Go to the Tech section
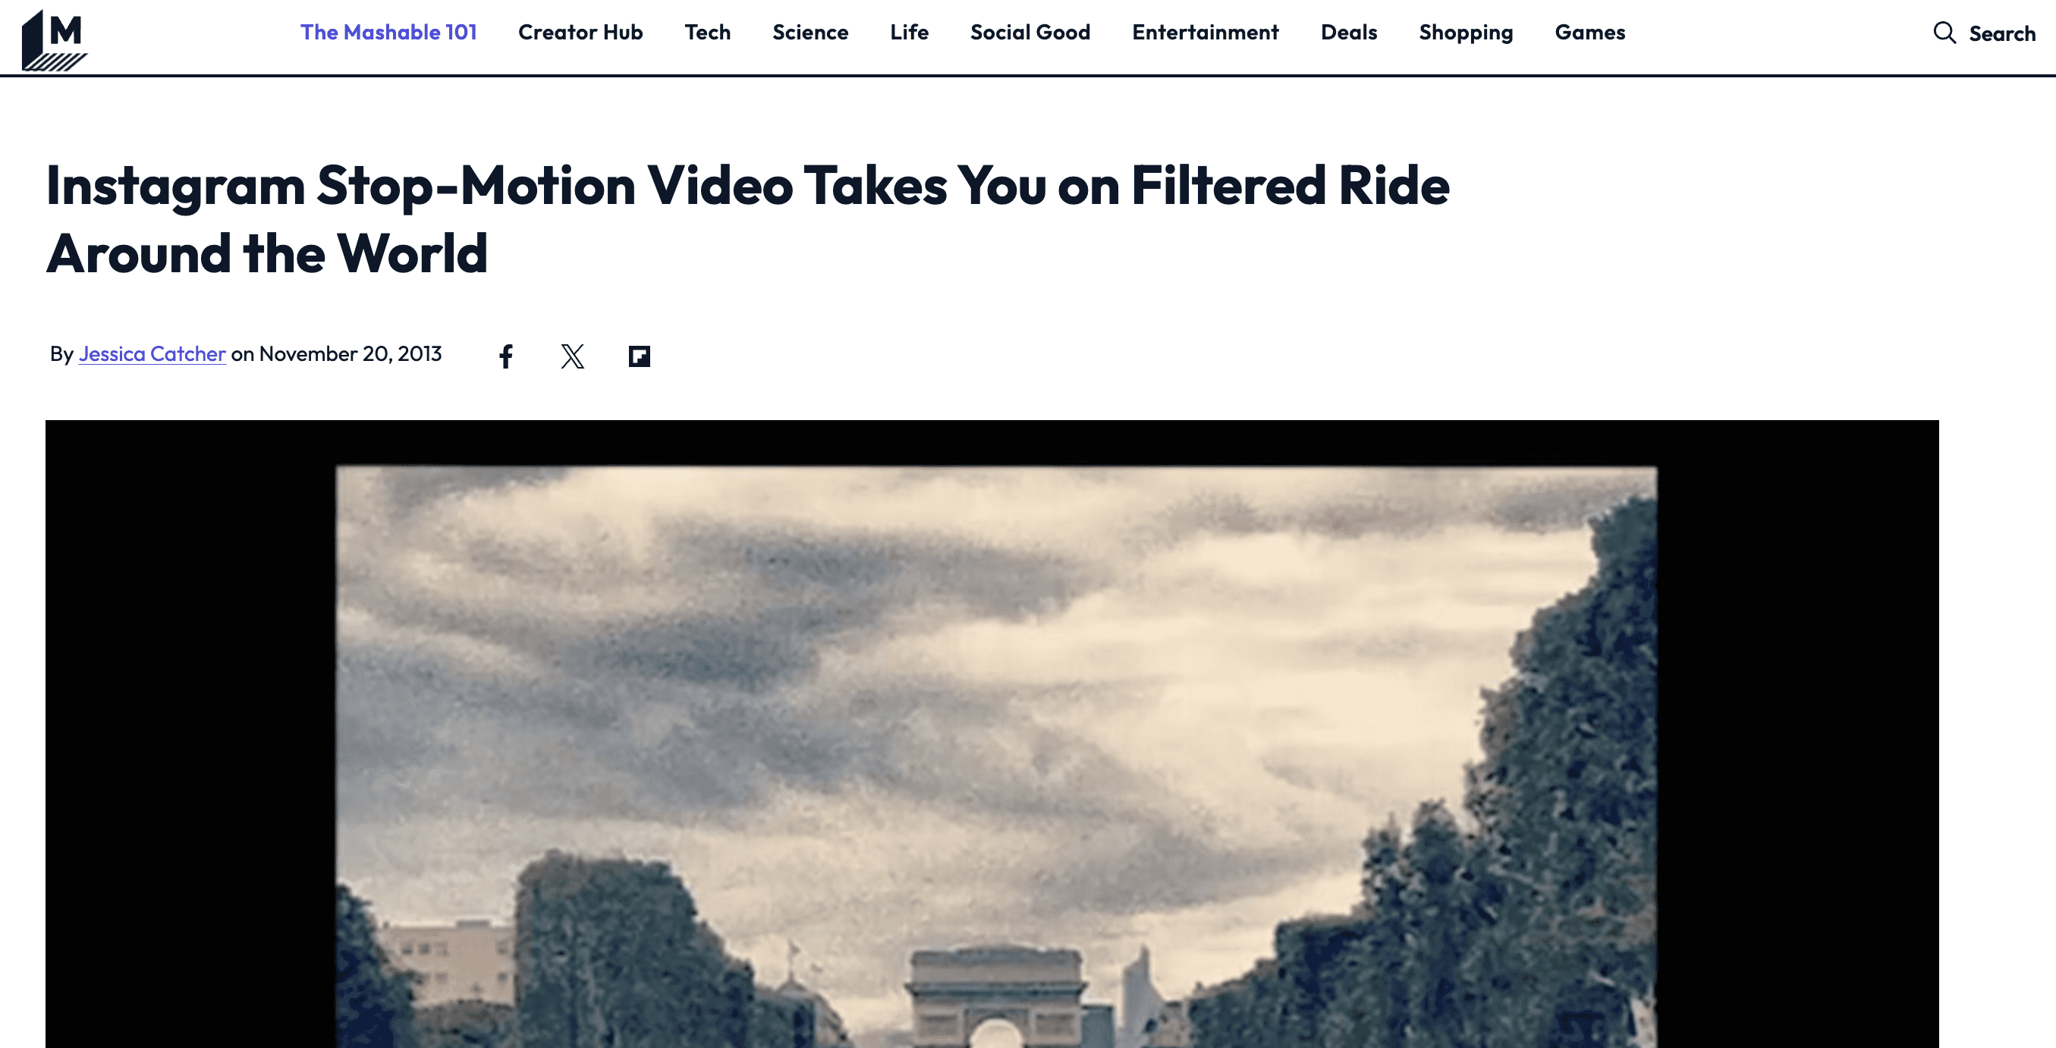Screen dimensions: 2056x1048 pyautogui.click(x=707, y=32)
